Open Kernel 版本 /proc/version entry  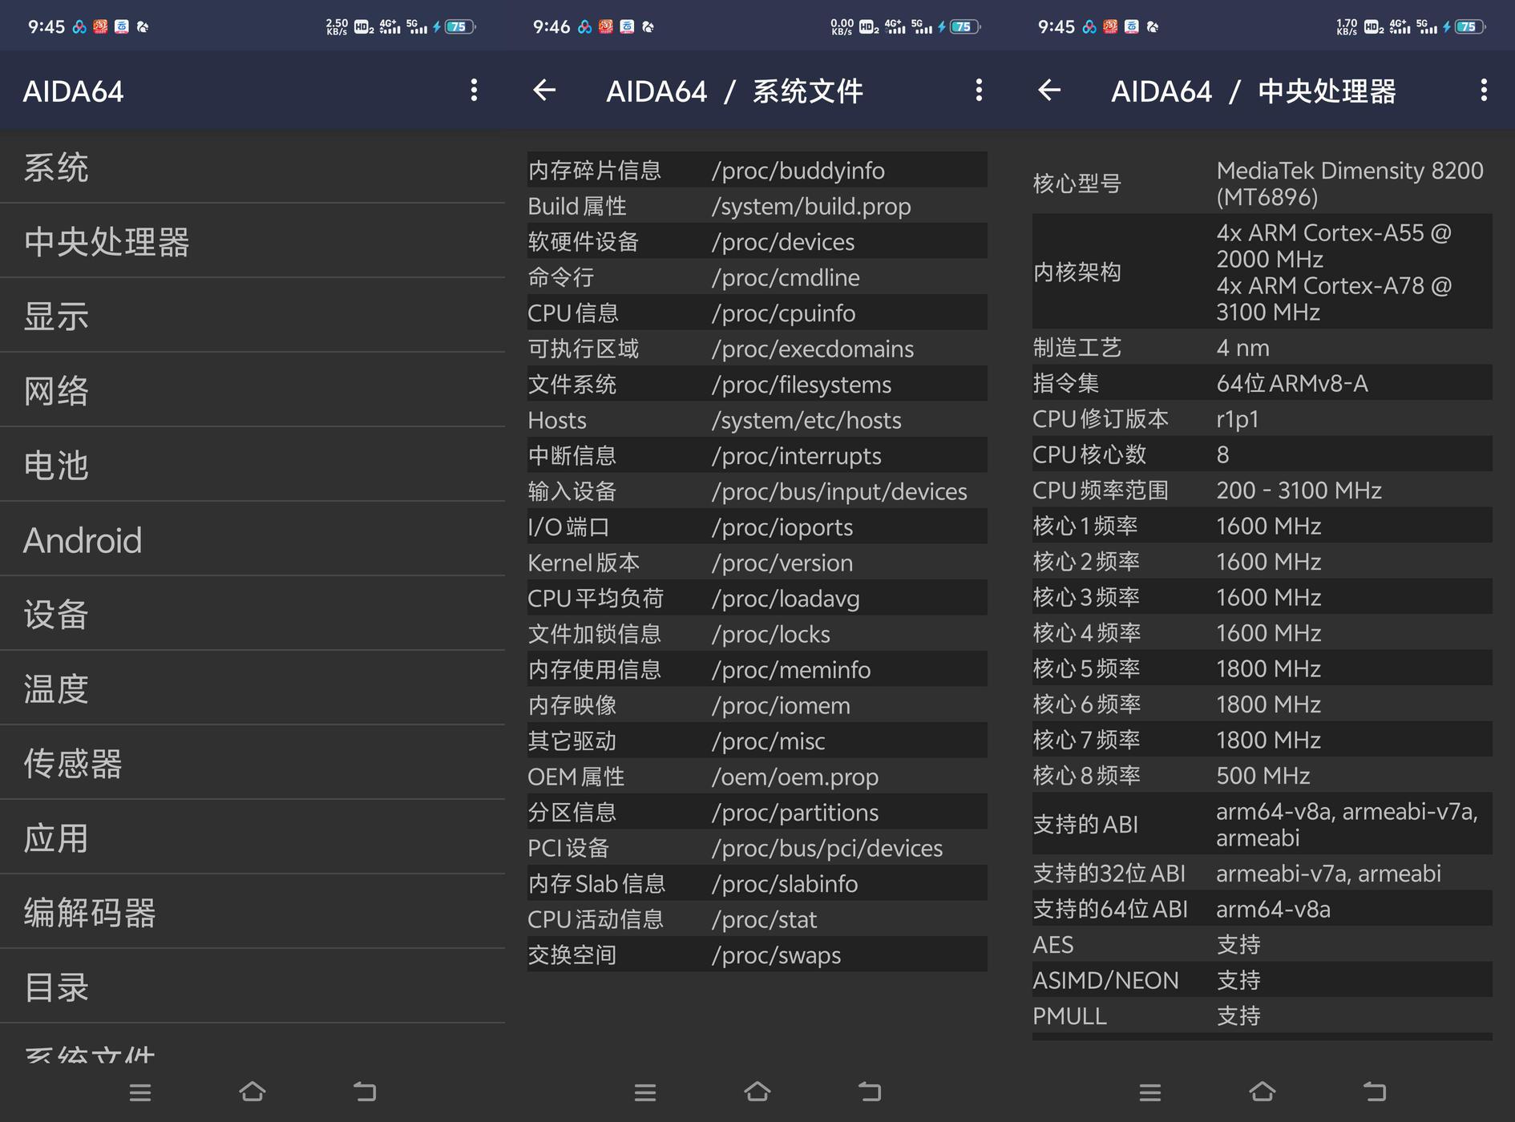coord(757,563)
